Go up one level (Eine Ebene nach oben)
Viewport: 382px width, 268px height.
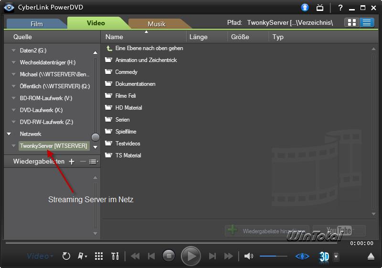[145, 48]
